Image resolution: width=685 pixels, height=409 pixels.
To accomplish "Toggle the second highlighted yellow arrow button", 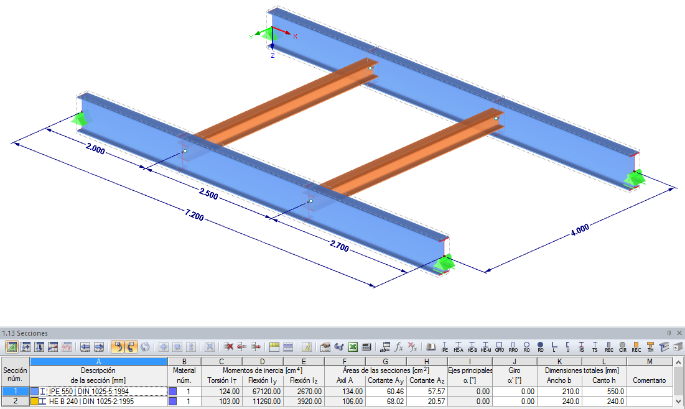I will [131, 347].
